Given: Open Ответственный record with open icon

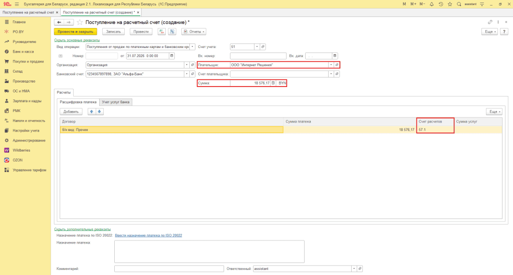Looking at the screenshot, I should tap(360, 269).
